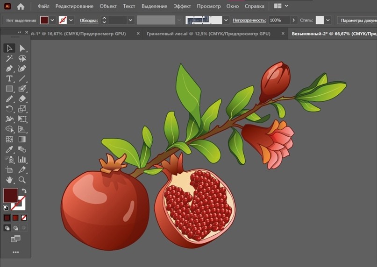Open the Объект menu

point(108,6)
